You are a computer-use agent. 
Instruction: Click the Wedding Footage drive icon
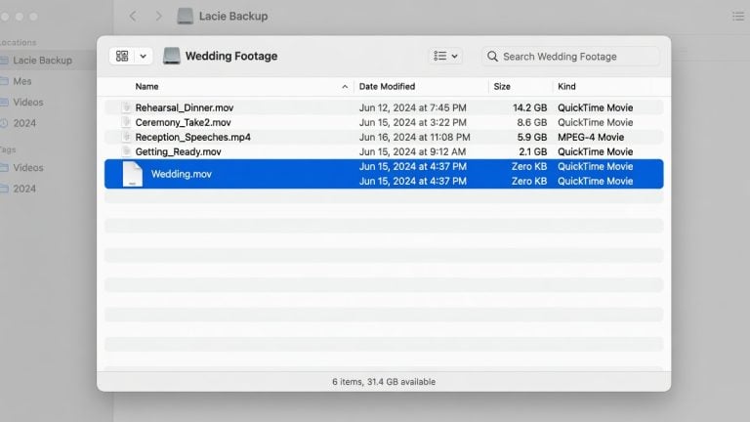171,56
